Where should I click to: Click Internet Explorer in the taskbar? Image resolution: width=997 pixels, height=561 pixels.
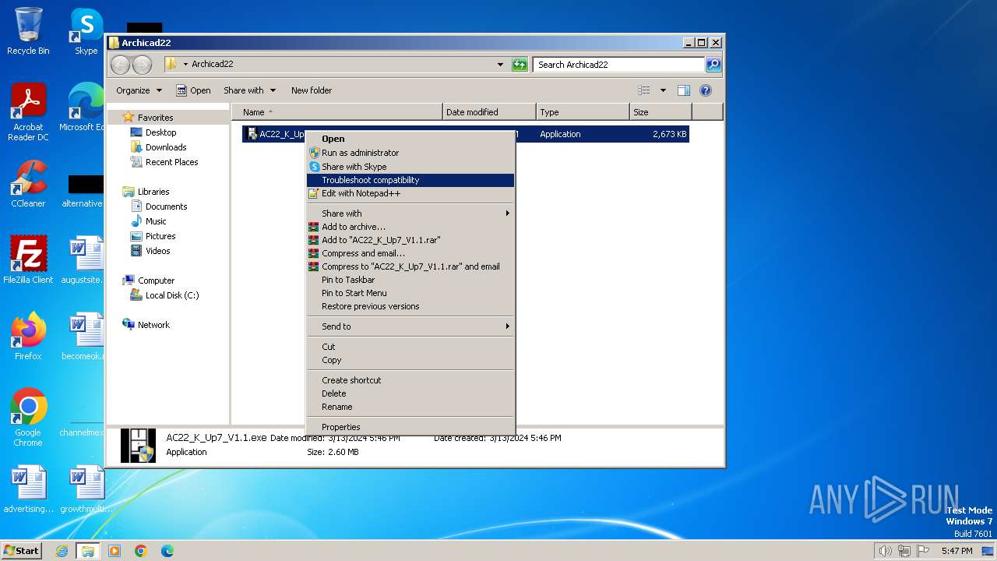(62, 551)
